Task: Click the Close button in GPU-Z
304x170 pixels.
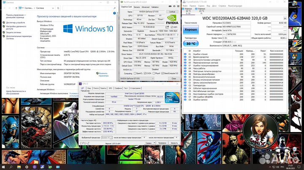Action: click(174, 78)
